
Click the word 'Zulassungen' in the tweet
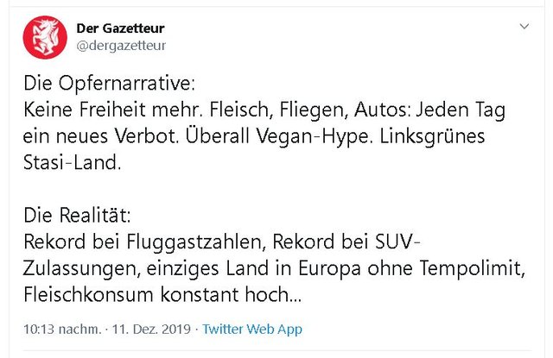click(x=79, y=269)
